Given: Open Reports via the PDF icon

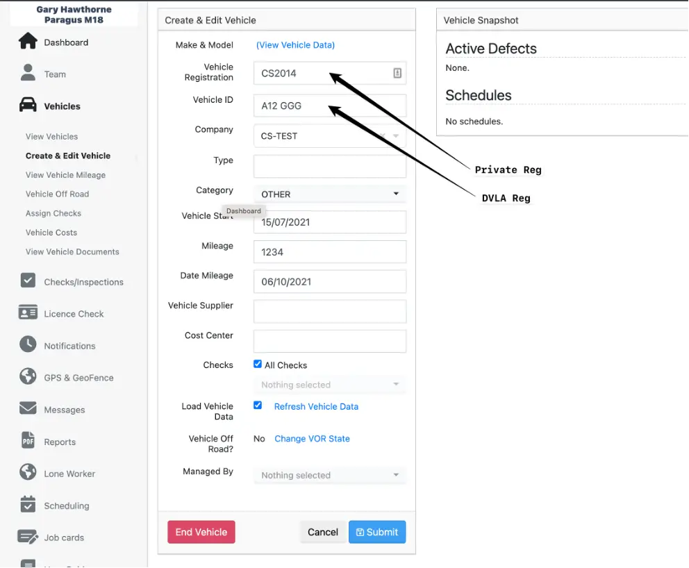Looking at the screenshot, I should click(x=28, y=440).
